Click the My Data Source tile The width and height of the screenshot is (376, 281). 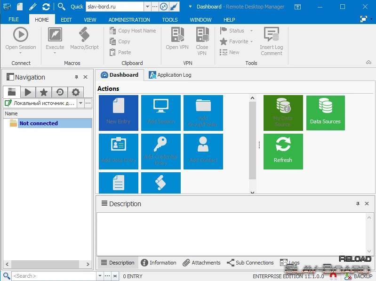click(283, 113)
